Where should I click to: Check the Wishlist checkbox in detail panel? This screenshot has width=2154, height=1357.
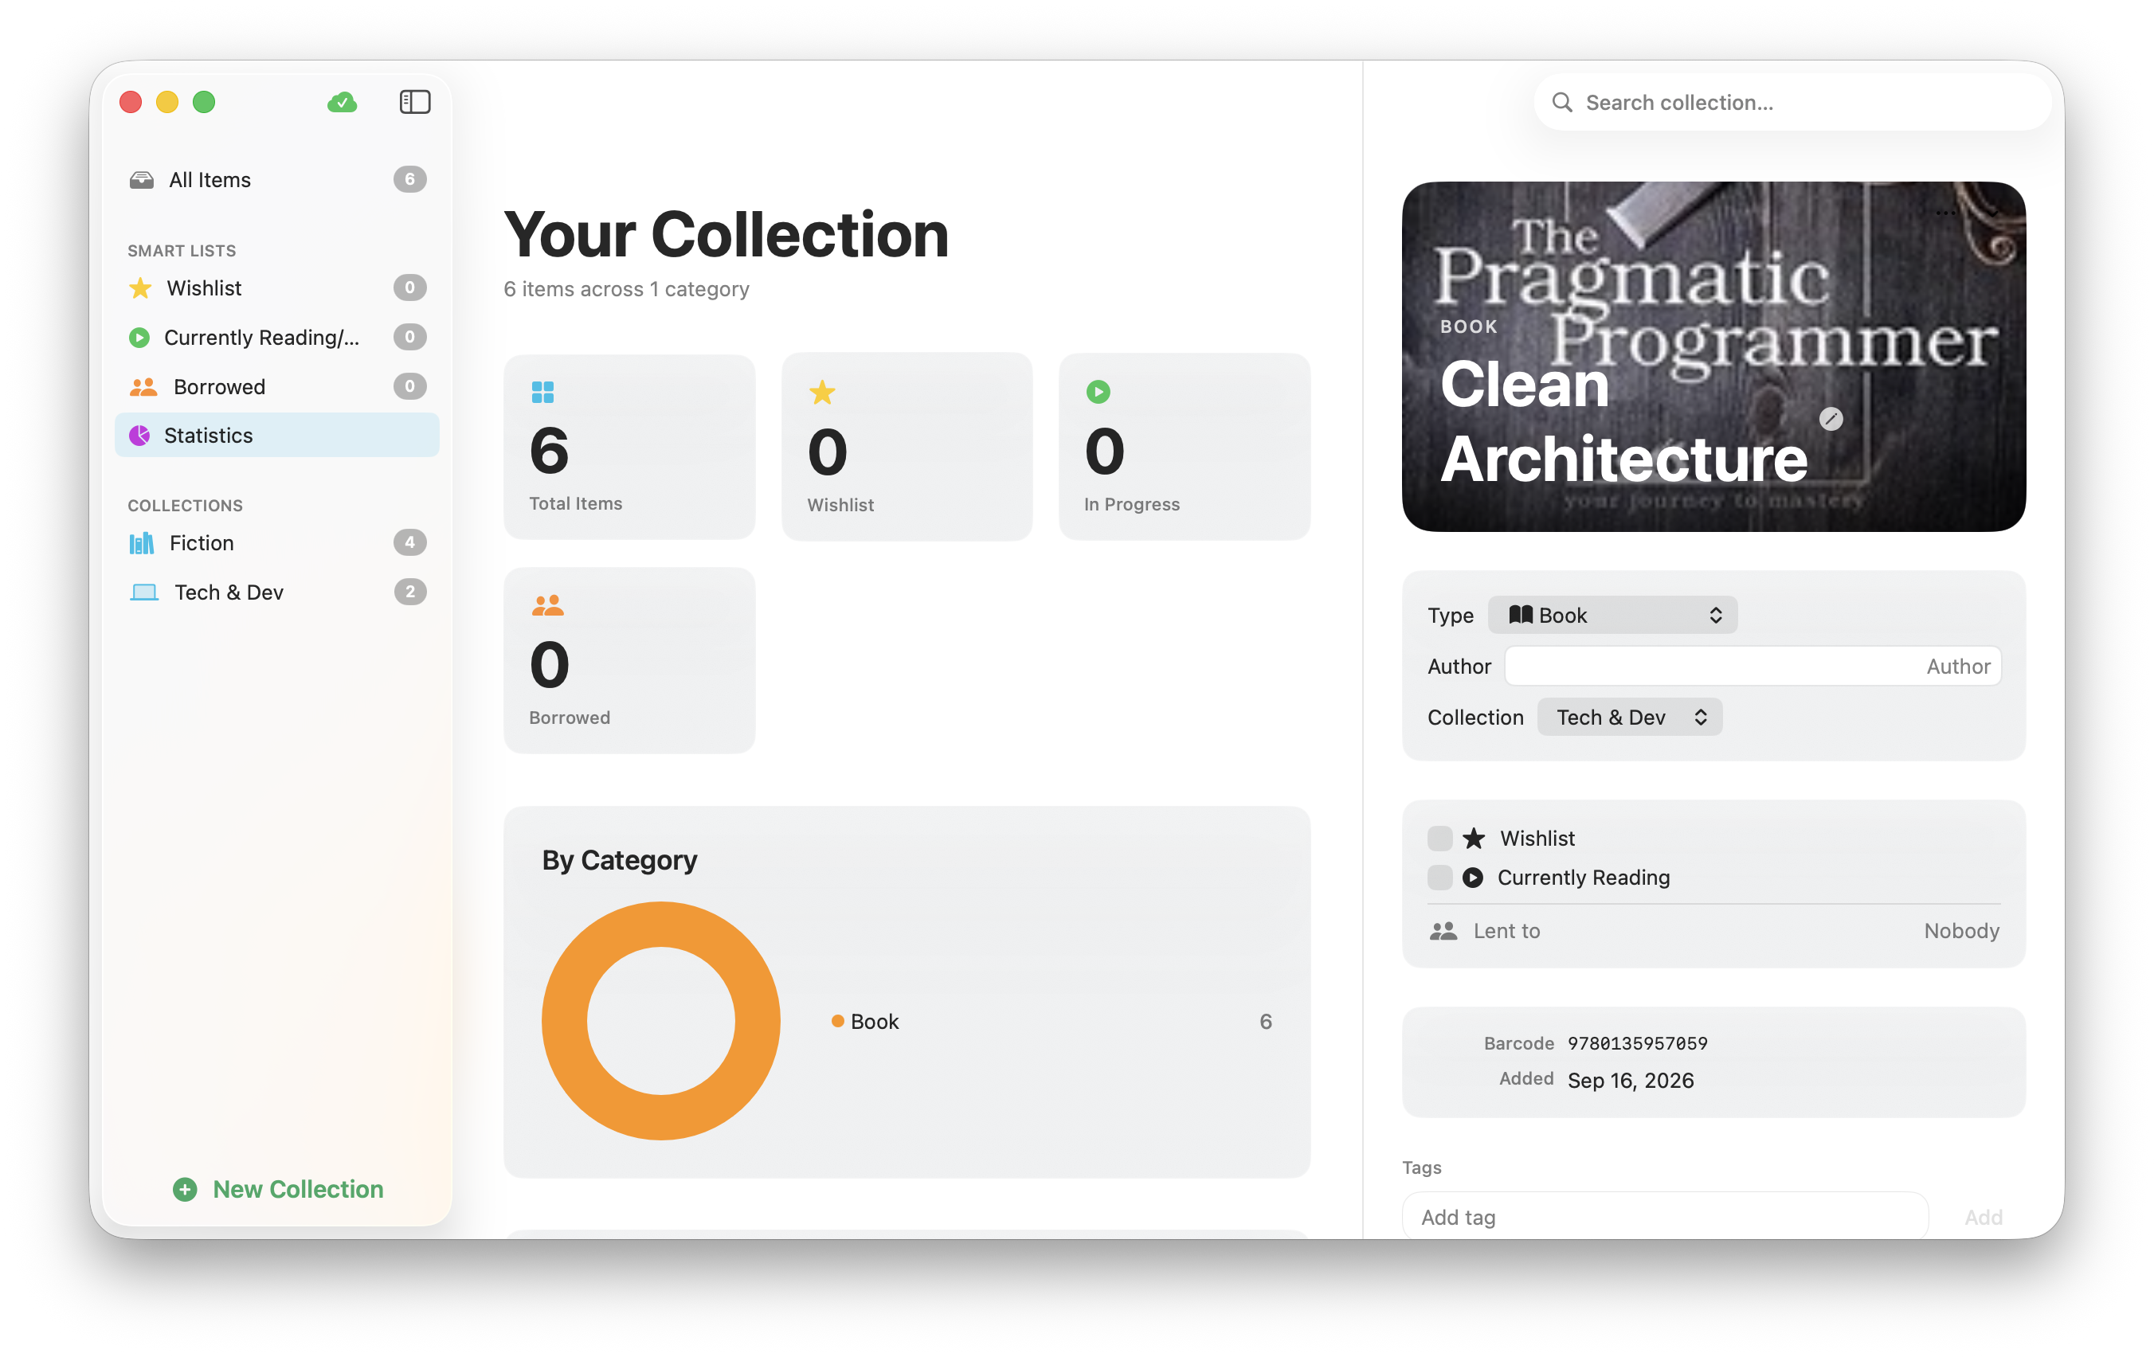[x=1439, y=839]
